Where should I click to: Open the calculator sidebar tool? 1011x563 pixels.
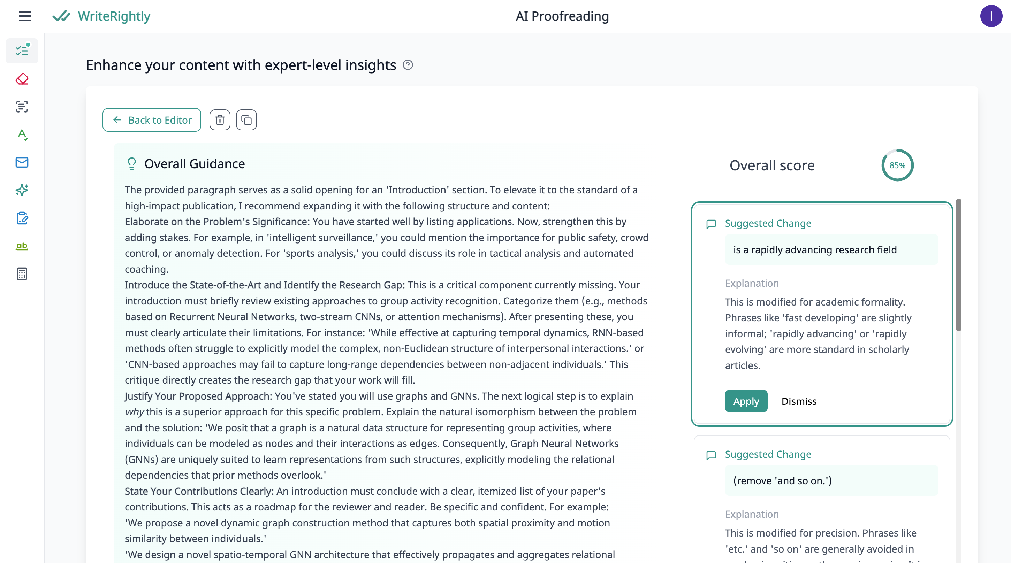tap(22, 274)
